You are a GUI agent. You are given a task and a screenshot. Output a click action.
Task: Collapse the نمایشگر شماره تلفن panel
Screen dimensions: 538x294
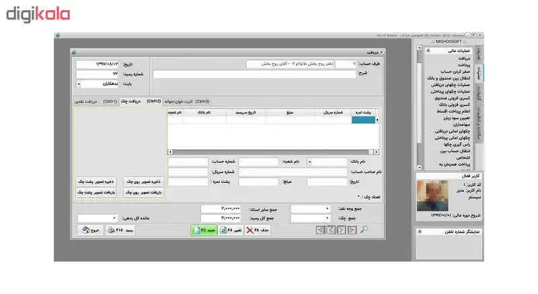(419, 231)
